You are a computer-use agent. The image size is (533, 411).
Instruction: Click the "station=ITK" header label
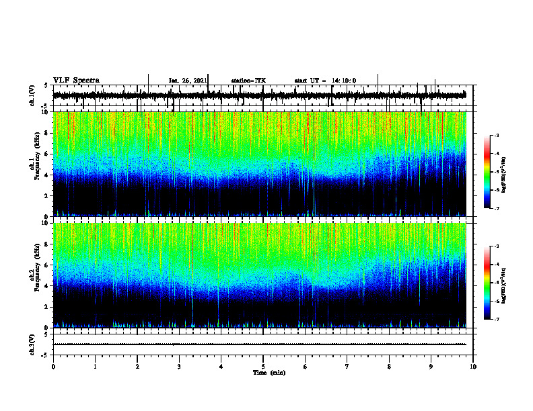248,81
